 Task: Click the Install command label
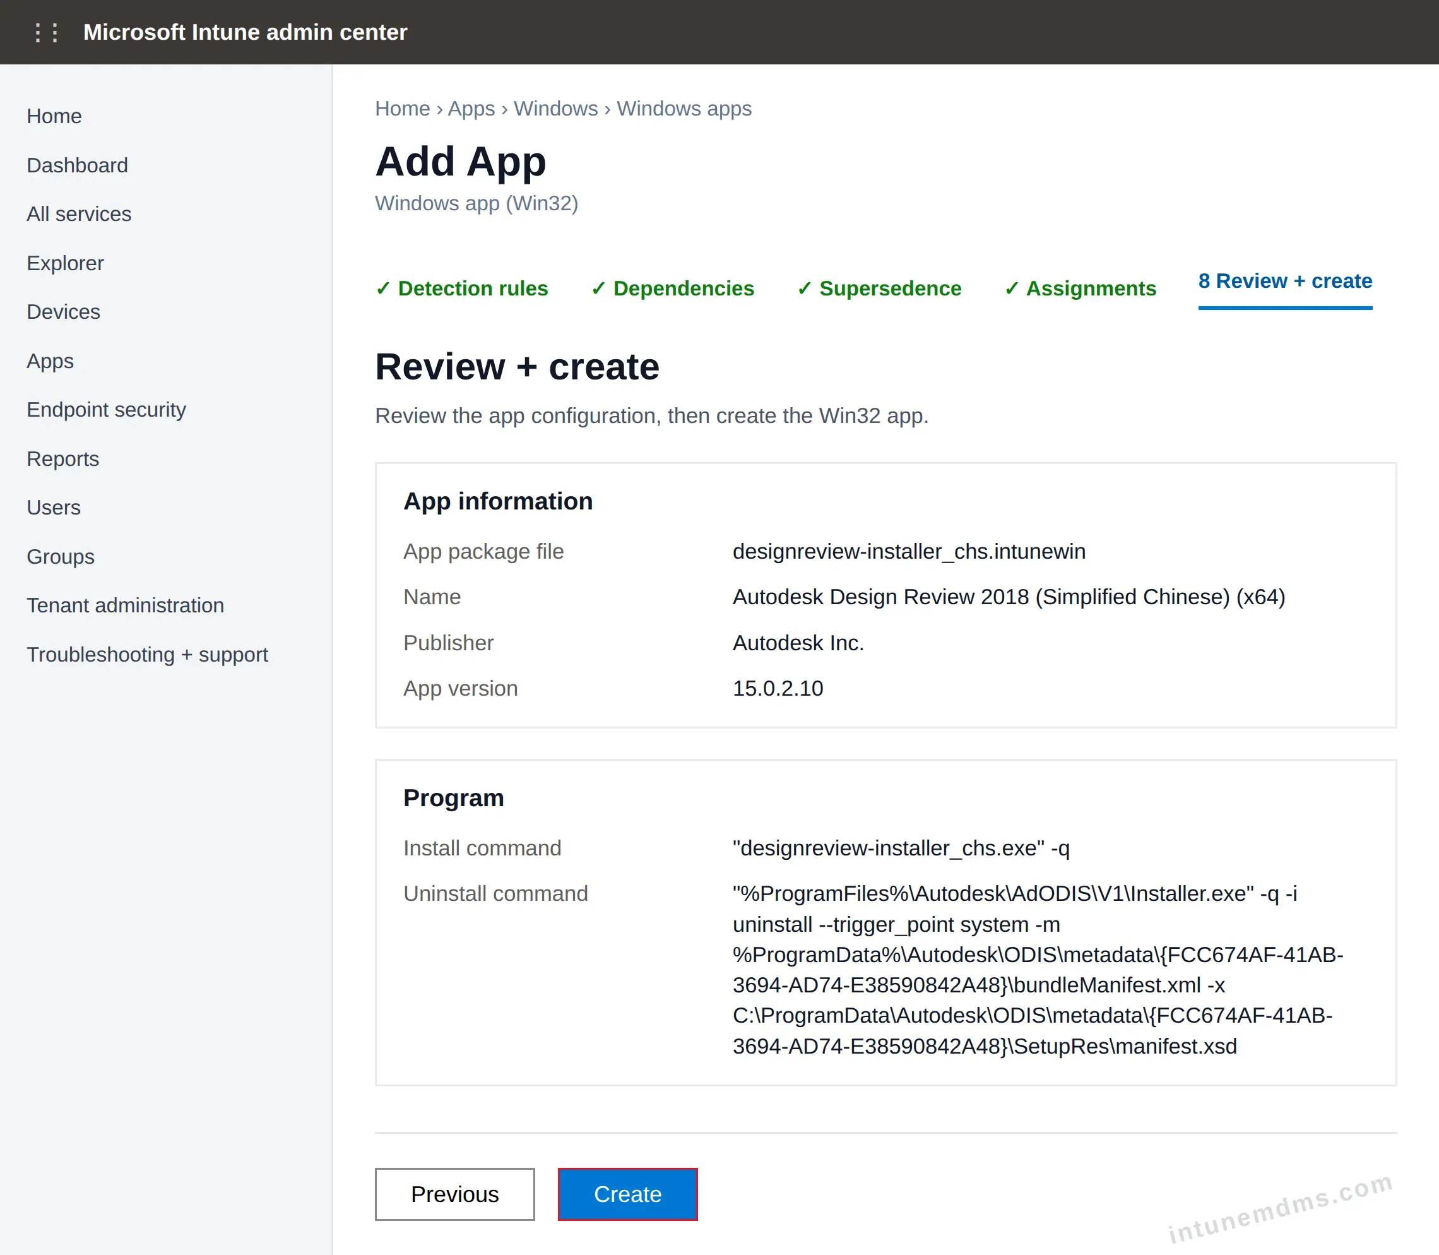coord(482,848)
